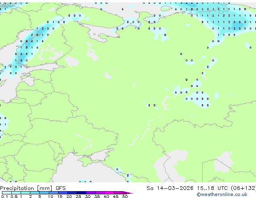Choose the 40–45 mm magenta swatch
This screenshot has height=198, width=256.
coord(109,193)
